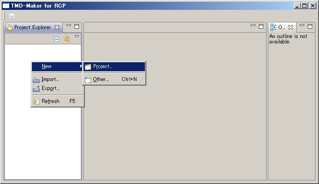Minimize the Project Explorer panel

click(69, 26)
